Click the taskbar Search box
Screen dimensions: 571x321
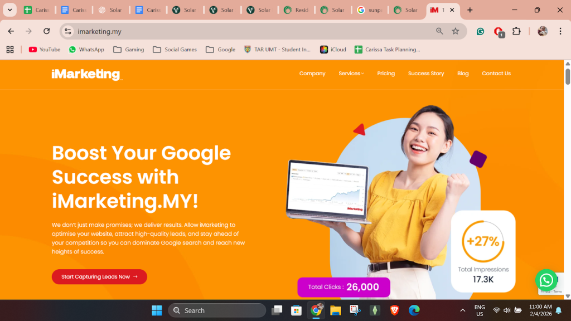click(217, 310)
